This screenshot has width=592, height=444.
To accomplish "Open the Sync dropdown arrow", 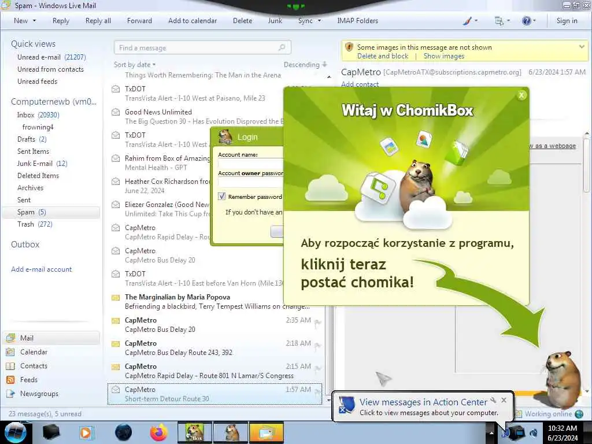I will coord(319,21).
